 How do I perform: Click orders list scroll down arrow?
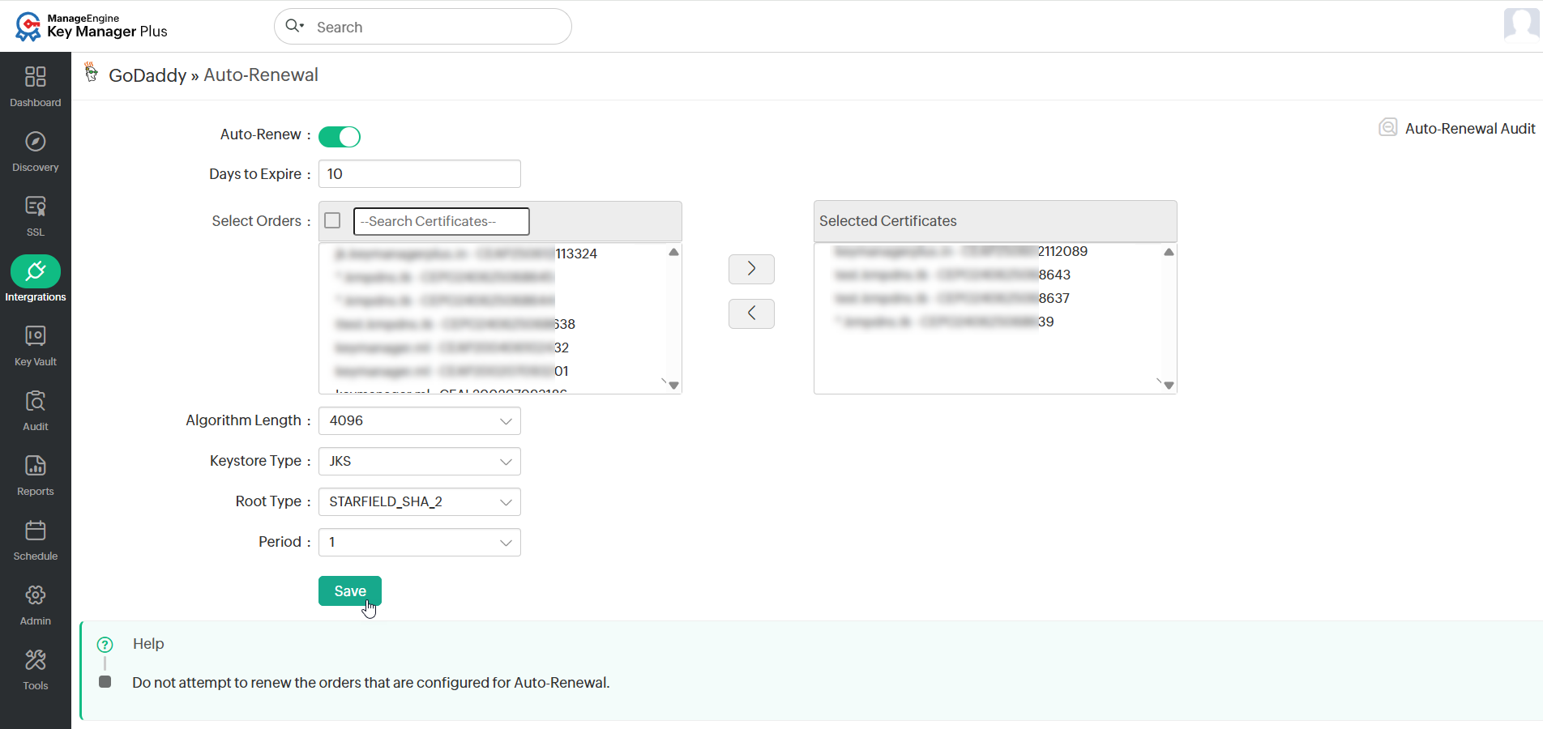point(673,386)
